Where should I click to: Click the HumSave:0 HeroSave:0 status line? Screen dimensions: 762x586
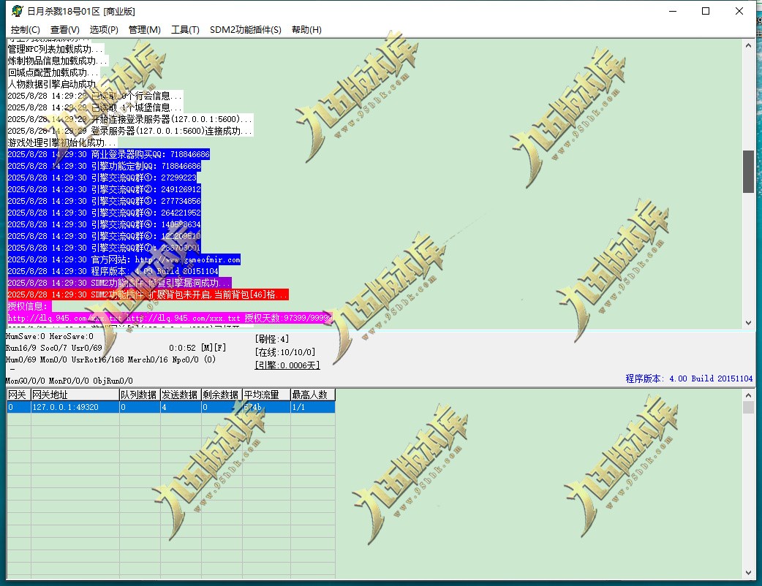(x=50, y=336)
